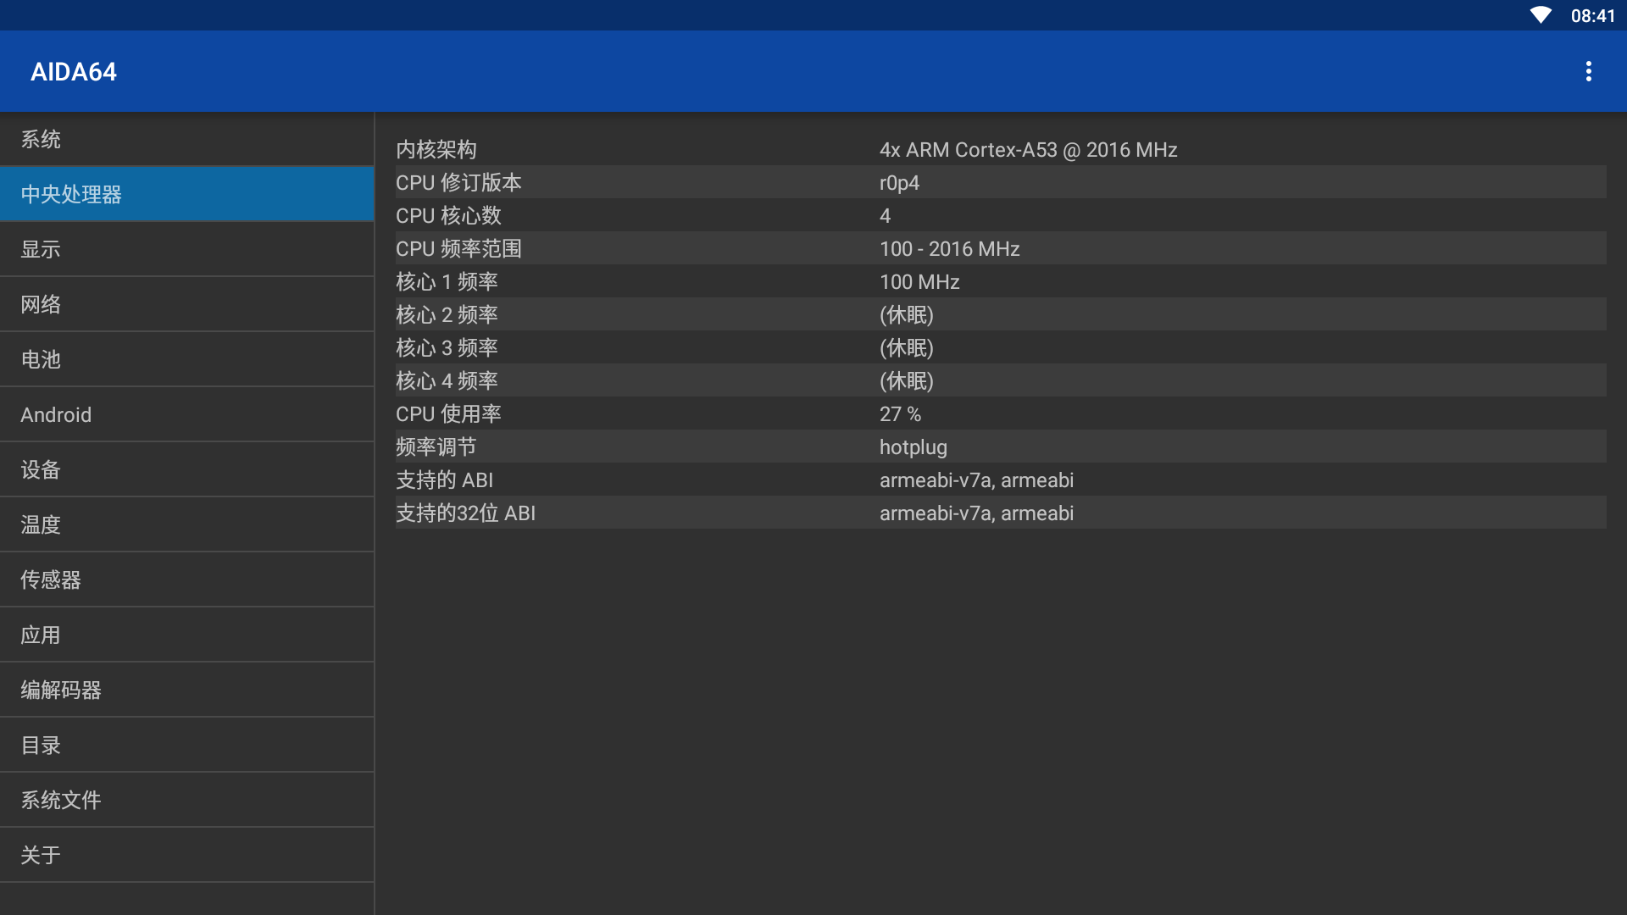Click the '4x ARM Cortex-A53 @ 2016 MHz' value
Viewport: 1627px width, 915px height.
(1028, 150)
